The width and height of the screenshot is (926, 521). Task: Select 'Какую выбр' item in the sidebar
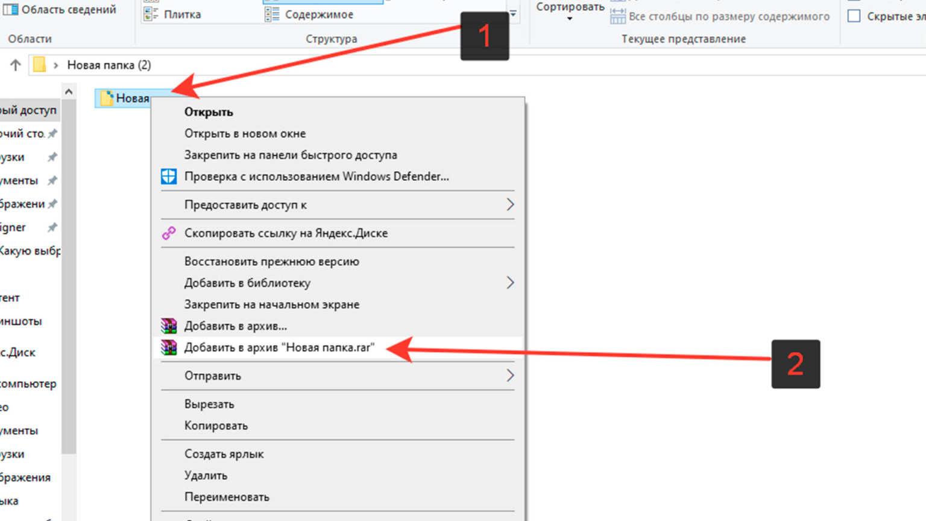click(30, 251)
